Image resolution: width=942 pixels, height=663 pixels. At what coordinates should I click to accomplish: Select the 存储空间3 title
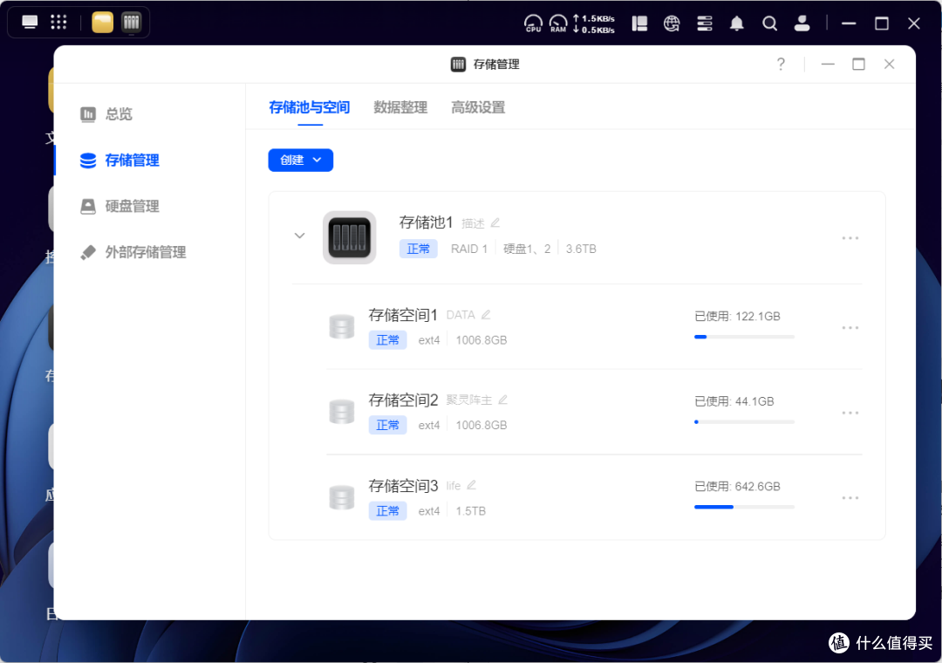click(403, 486)
